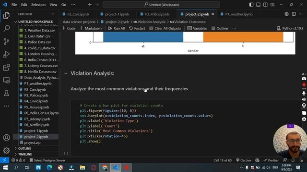Toggle the primary side bar layout

(251, 5)
